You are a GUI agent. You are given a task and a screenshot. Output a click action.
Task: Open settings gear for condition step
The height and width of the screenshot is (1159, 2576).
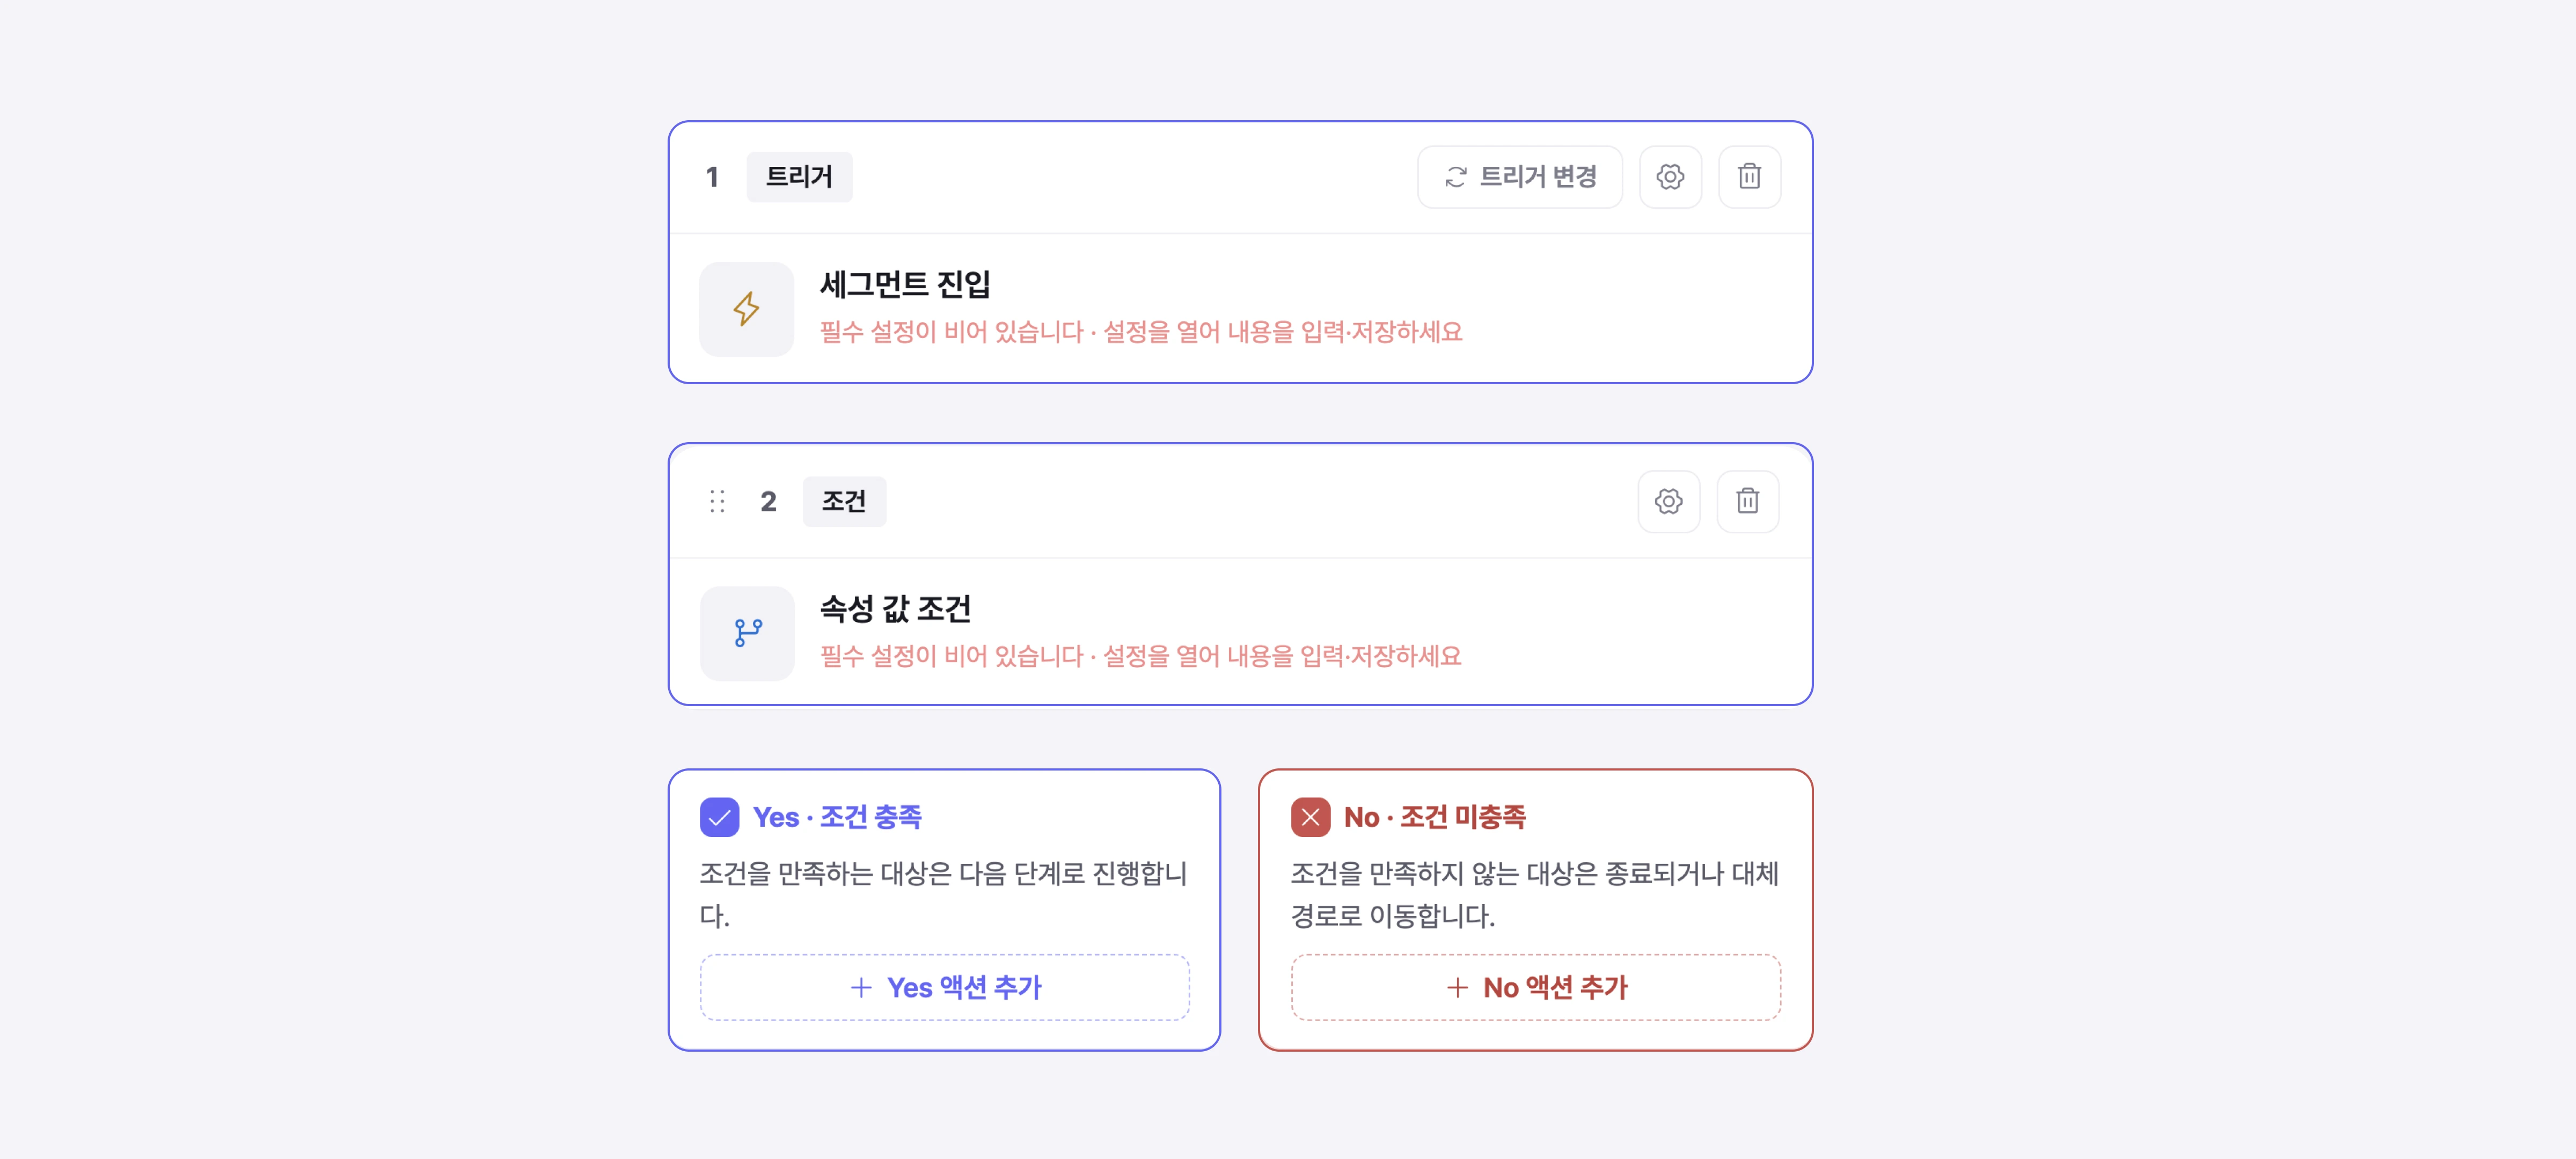click(1668, 501)
